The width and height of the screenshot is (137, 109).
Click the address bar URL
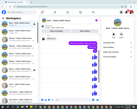coord(32,7)
